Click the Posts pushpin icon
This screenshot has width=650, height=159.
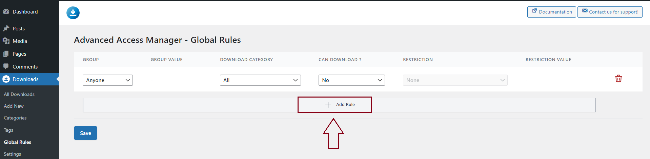coord(6,28)
